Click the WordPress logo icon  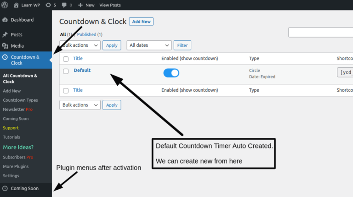point(5,5)
